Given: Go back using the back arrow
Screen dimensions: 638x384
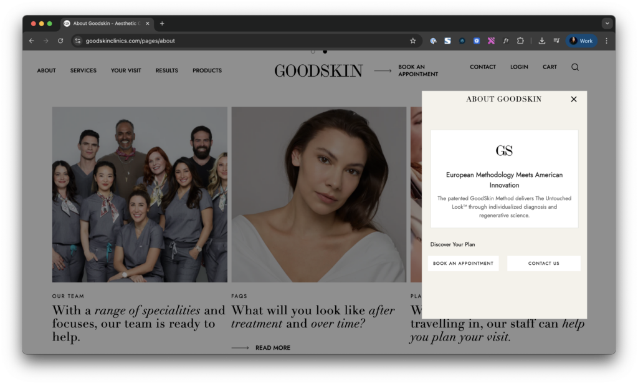Looking at the screenshot, I should [x=31, y=40].
